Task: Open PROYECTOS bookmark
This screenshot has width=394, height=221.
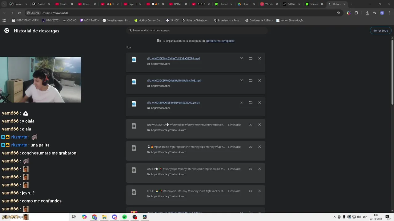Action: tap(51, 20)
